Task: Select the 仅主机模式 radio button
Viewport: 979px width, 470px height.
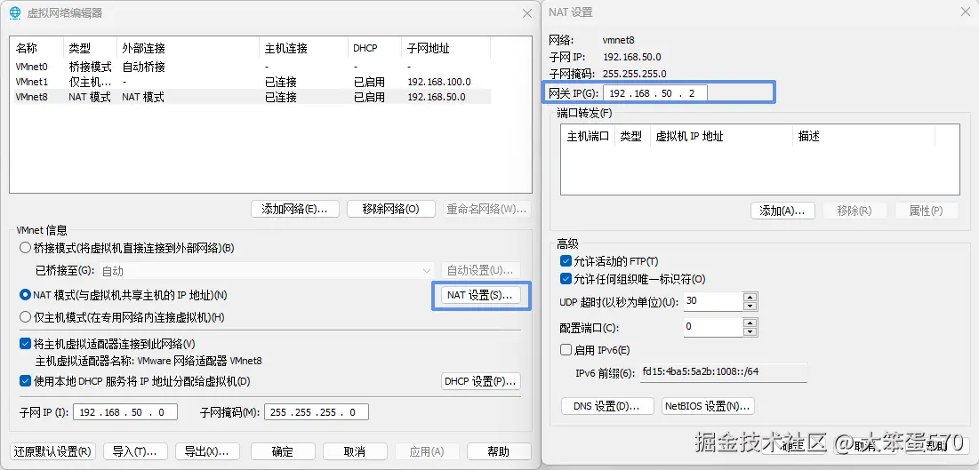Action: coord(25,317)
